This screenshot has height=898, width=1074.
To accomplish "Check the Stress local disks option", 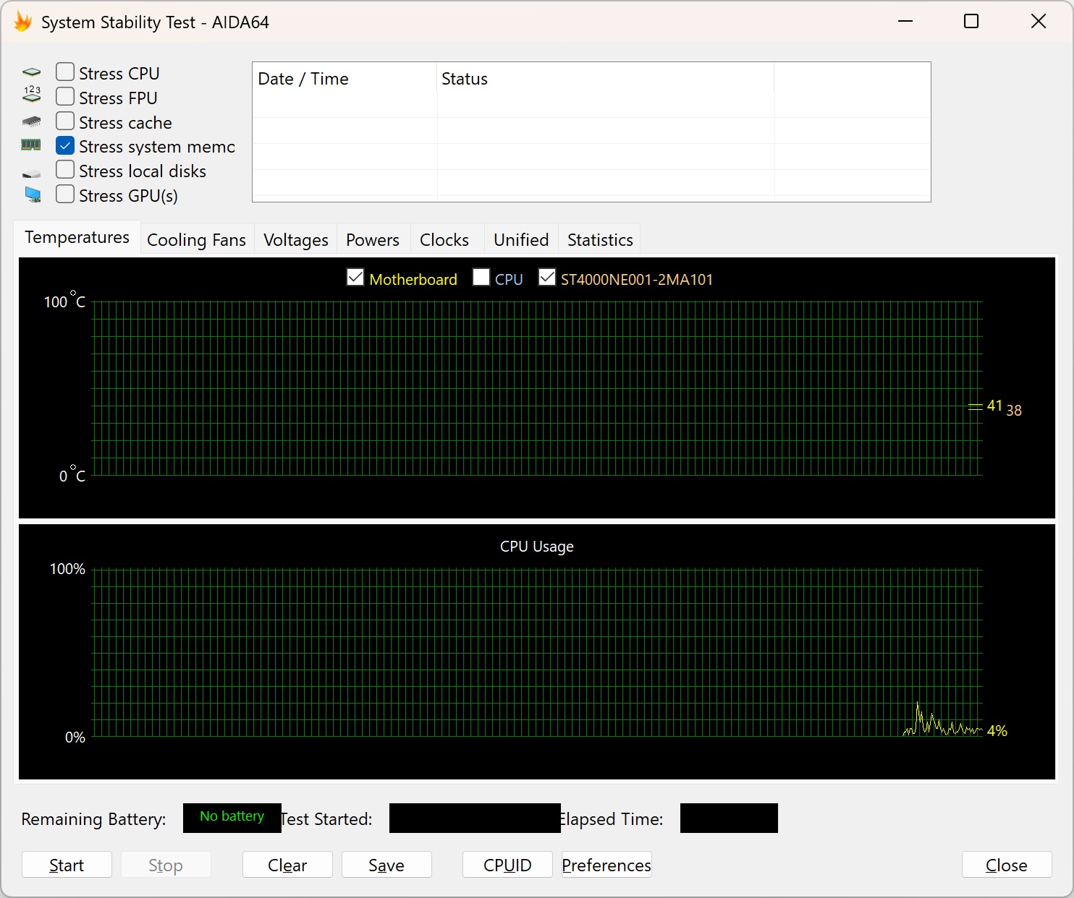I will tap(65, 169).
